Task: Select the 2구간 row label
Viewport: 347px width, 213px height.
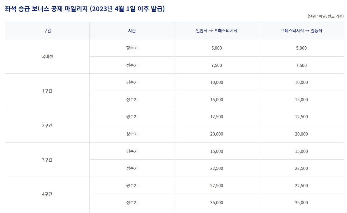Action: [x=46, y=125]
